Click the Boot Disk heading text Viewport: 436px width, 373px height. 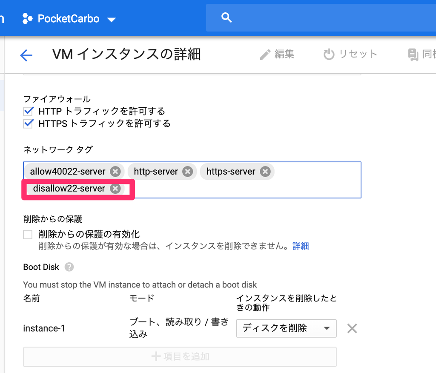[x=41, y=267]
